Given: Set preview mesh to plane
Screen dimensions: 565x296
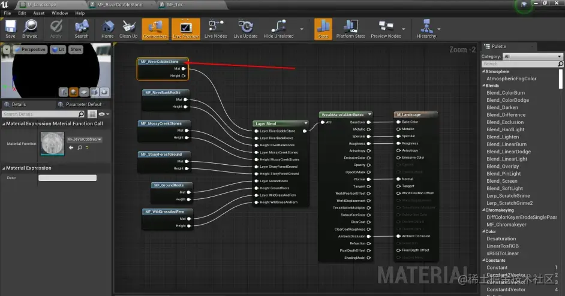Looking at the screenshot, I should [x=84, y=92].
